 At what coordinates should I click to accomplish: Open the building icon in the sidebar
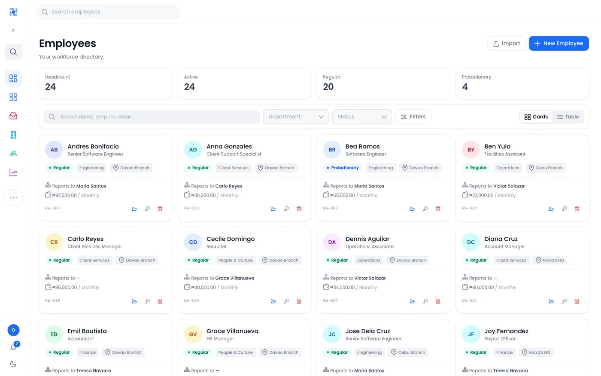click(13, 135)
